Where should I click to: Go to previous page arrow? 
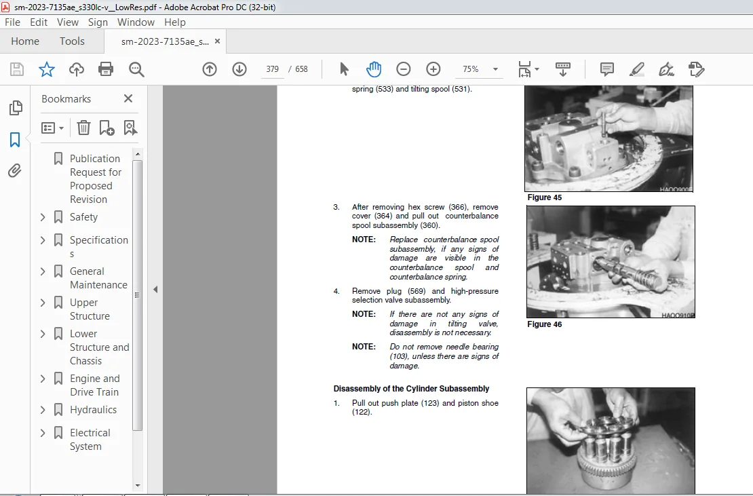point(210,69)
